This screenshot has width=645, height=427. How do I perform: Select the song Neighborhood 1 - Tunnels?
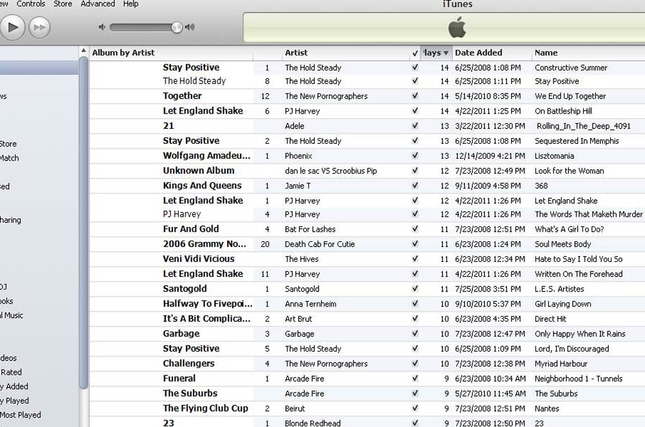[x=579, y=379]
